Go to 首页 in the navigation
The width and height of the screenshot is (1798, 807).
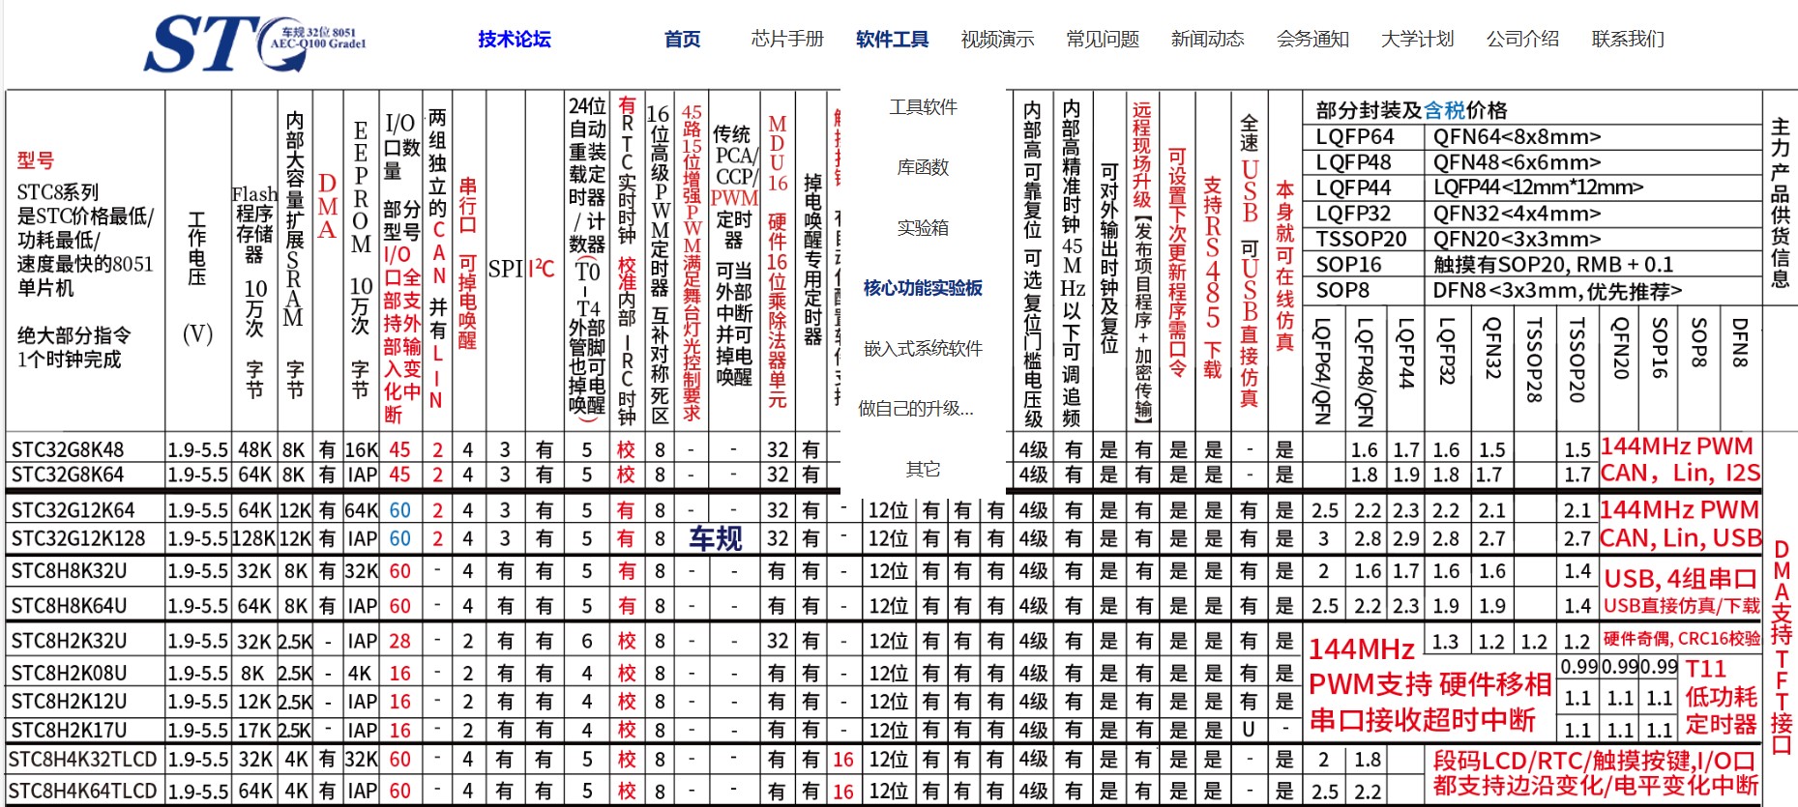pos(682,40)
